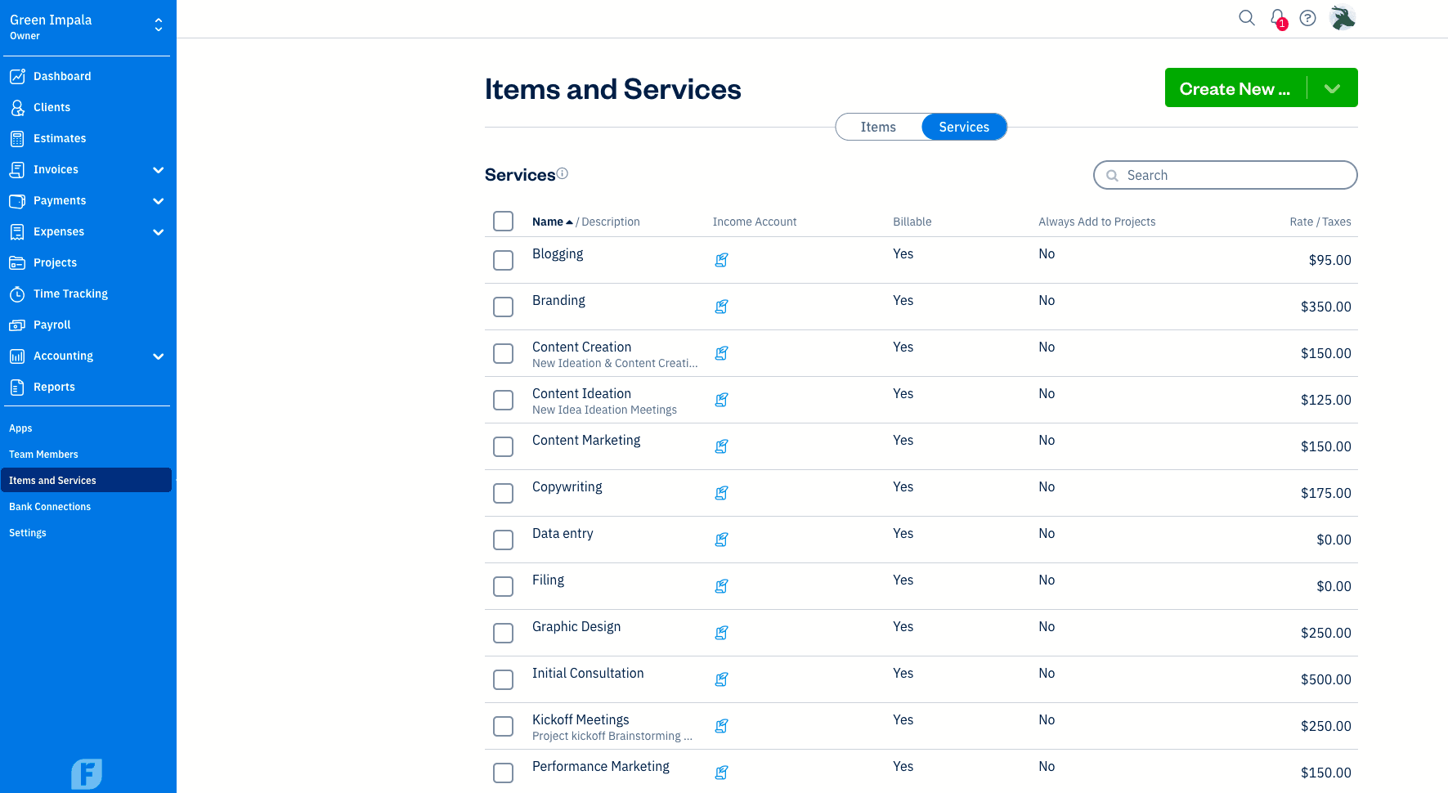Click the income account icon for Blogging
This screenshot has width=1448, height=793.
click(x=721, y=260)
